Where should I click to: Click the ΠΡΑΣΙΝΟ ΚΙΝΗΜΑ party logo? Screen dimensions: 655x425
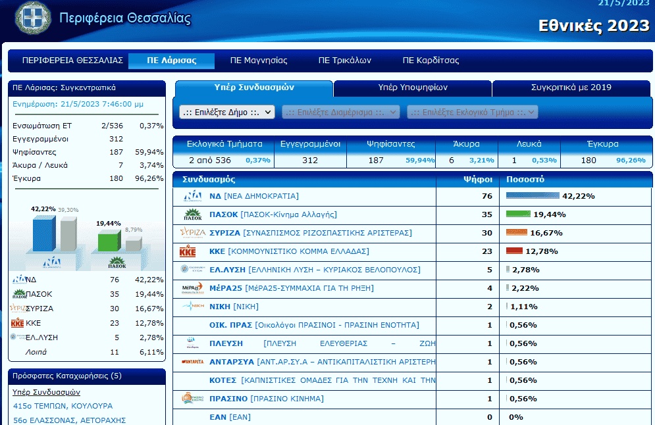click(x=192, y=399)
